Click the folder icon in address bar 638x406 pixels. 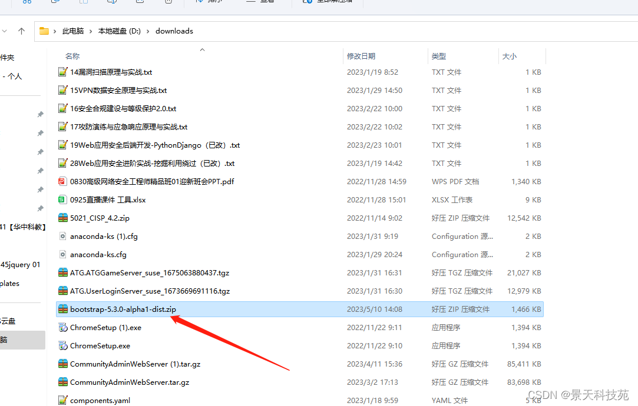44,31
